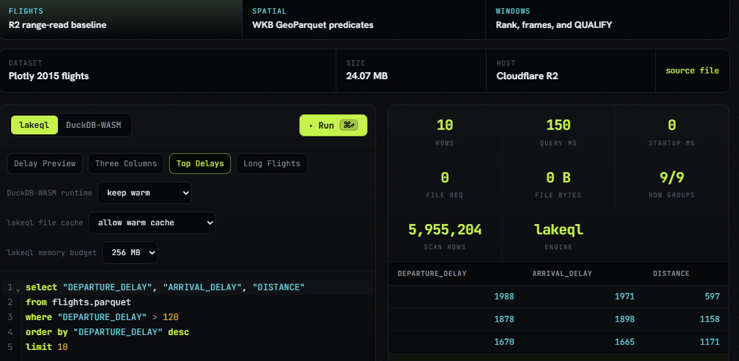This screenshot has height=361, width=739.
Task: Click the arrival delay cell 1898
Action: click(x=625, y=319)
